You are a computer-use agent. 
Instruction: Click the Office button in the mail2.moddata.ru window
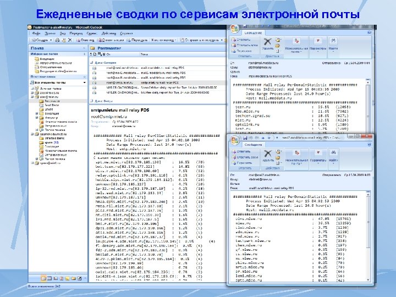point(235,140)
